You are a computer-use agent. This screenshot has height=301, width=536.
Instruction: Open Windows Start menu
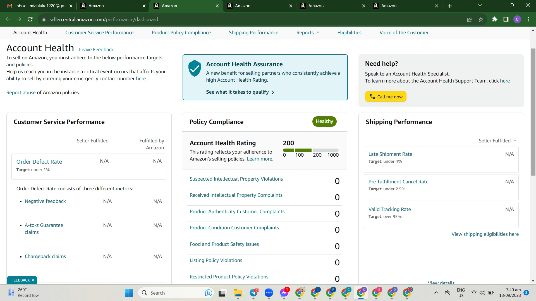[x=129, y=293]
